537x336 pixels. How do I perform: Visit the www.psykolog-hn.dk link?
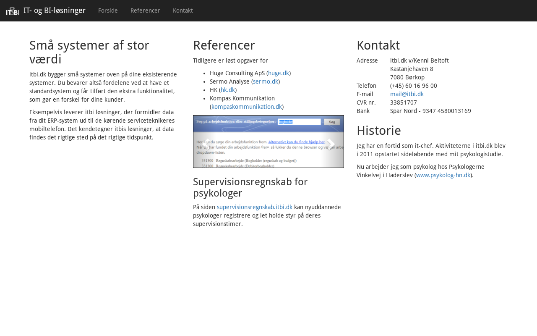443,175
